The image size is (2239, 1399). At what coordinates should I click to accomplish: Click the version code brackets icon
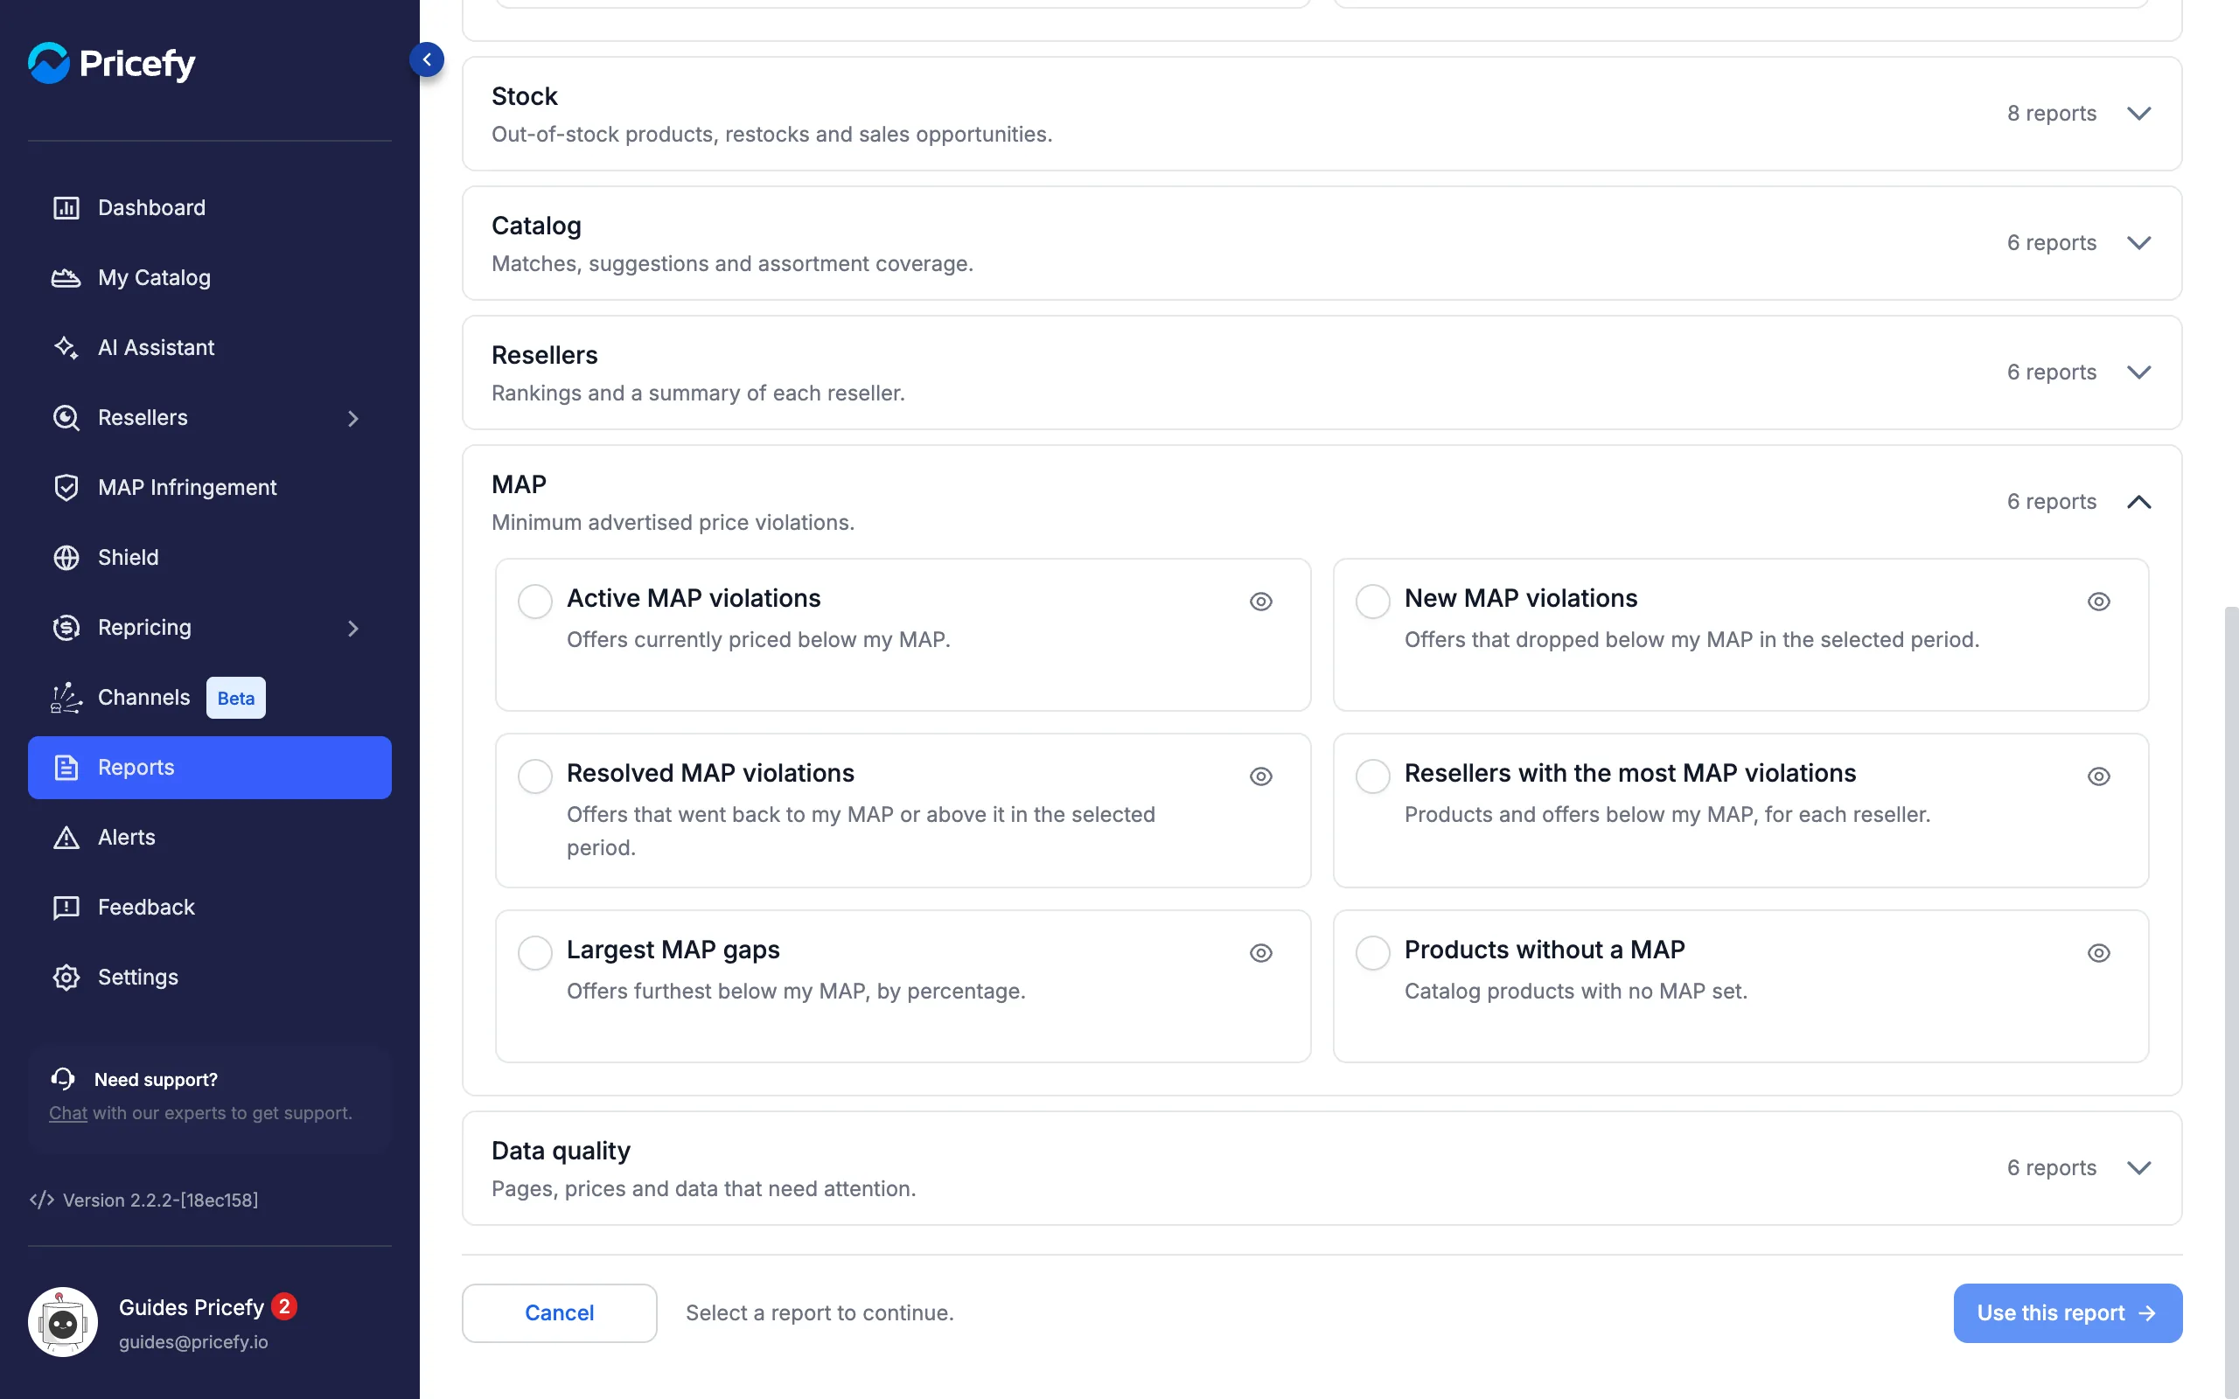(x=41, y=1200)
